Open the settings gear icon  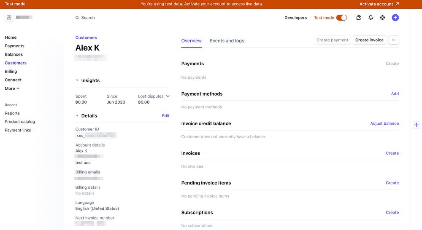pos(382,18)
